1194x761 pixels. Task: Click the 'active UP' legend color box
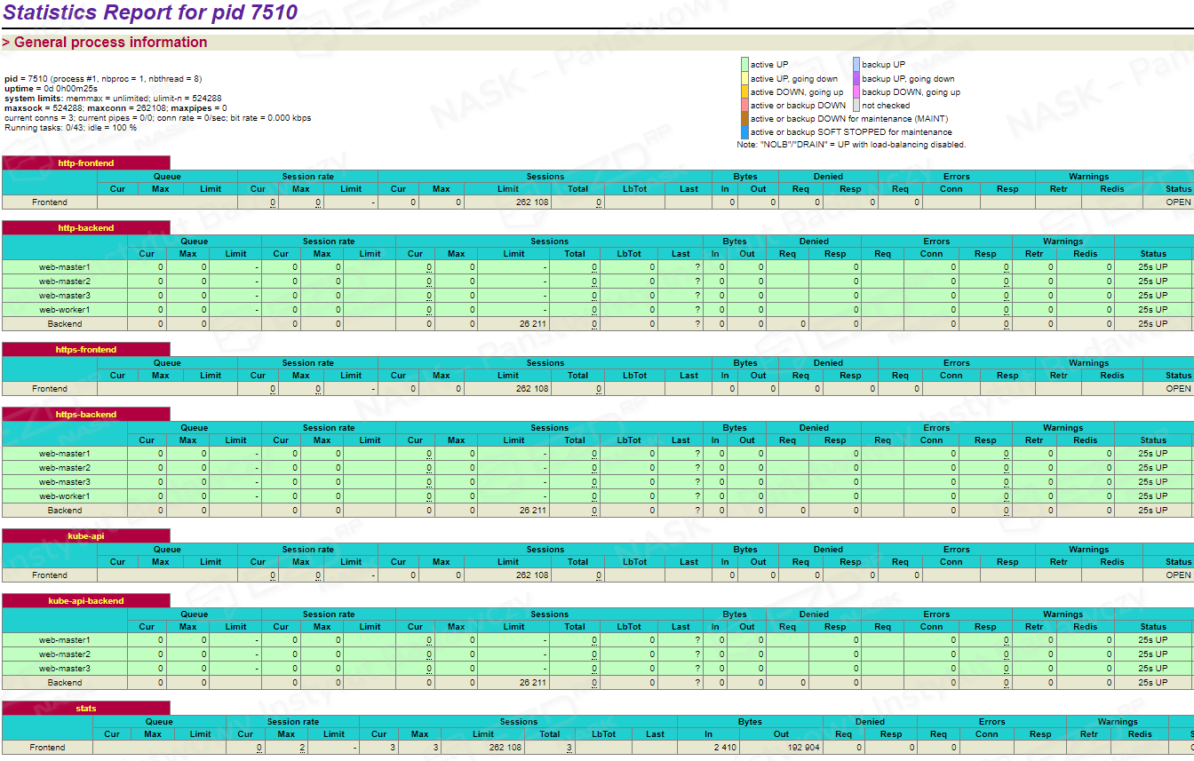pos(745,65)
